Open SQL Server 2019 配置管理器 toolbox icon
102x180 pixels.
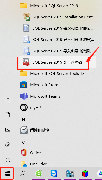26,62
